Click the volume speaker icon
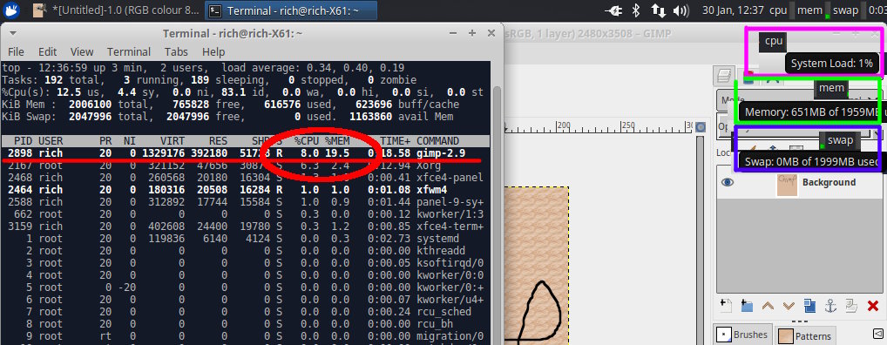Screen dimensions: 887x345 click(680, 10)
